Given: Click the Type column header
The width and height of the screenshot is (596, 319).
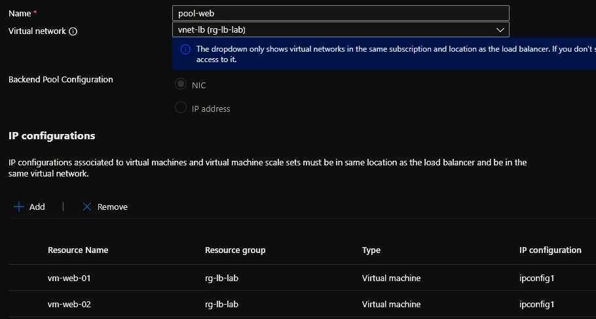Looking at the screenshot, I should pyautogui.click(x=371, y=250).
